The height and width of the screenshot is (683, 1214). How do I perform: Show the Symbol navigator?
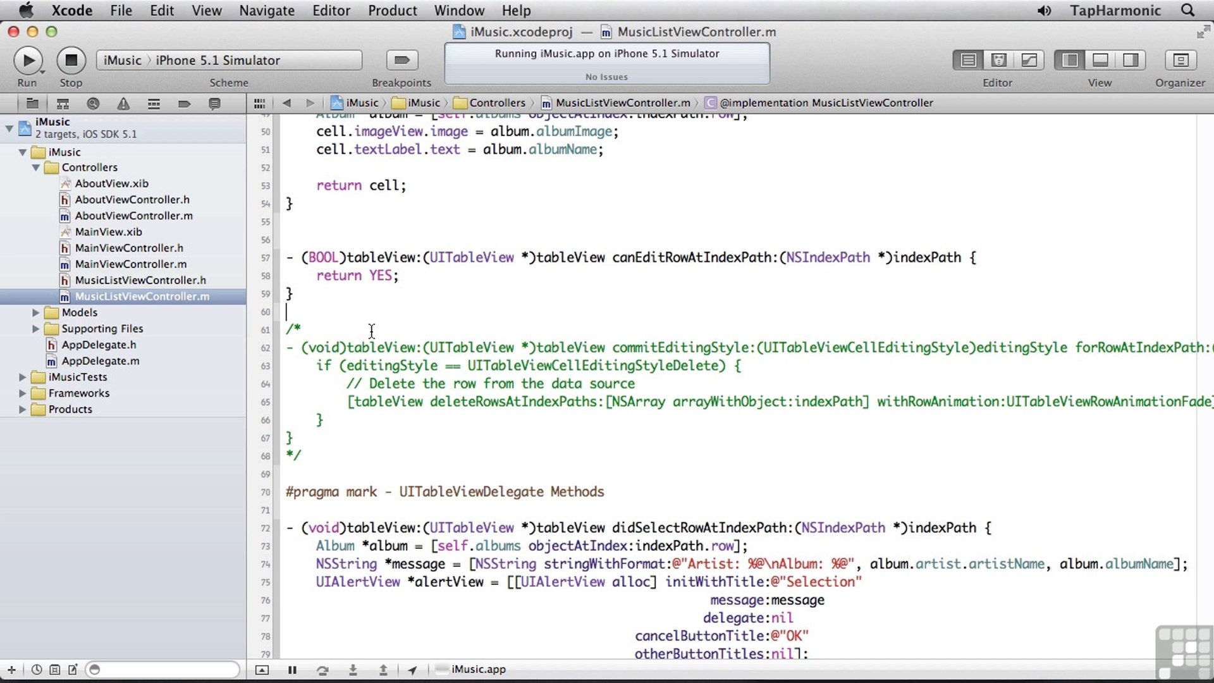click(x=63, y=103)
